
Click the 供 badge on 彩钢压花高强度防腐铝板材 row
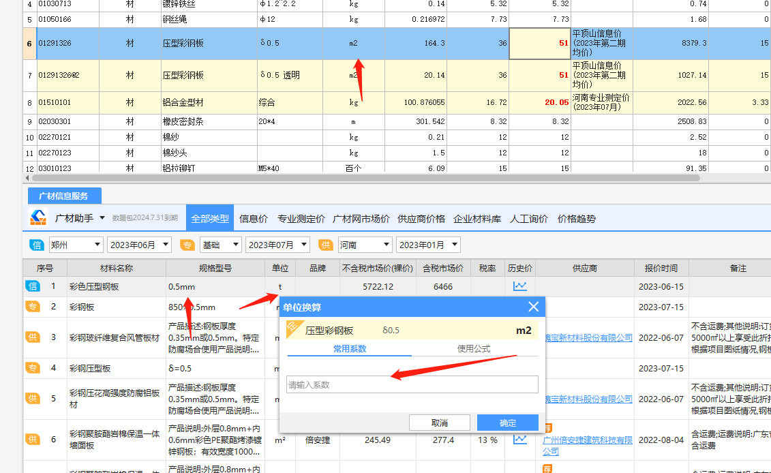(x=33, y=398)
